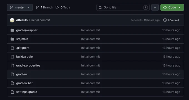Click the gradlew.bat file icon
Screen dimensions: 189x100
pos(13,83)
